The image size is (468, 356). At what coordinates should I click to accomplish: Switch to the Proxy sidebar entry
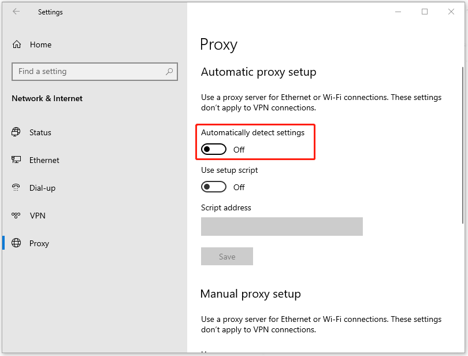tap(39, 243)
